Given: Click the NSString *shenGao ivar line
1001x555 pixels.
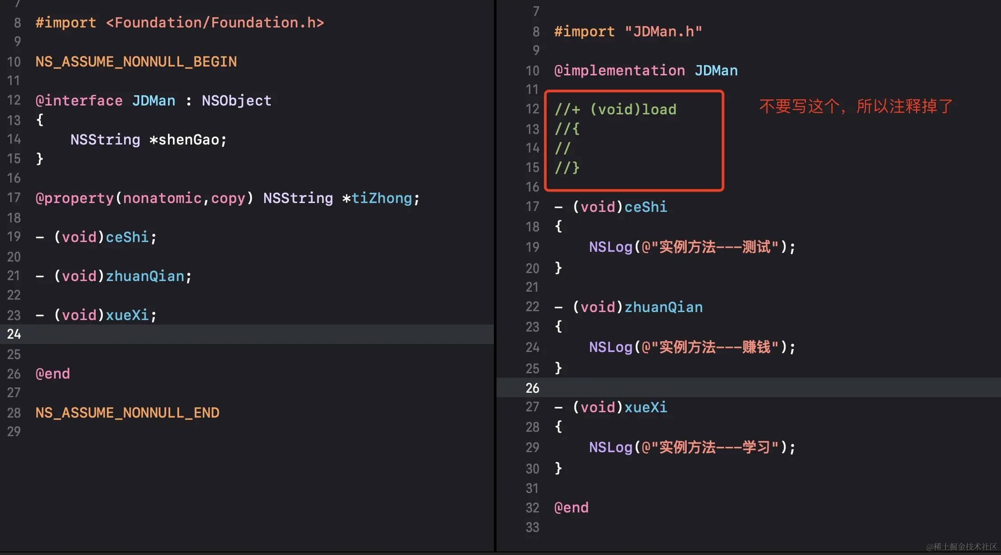Looking at the screenshot, I should coord(149,140).
